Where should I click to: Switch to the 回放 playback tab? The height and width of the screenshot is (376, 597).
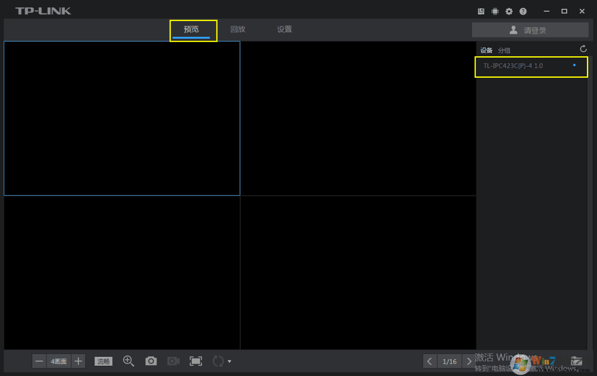(x=238, y=29)
